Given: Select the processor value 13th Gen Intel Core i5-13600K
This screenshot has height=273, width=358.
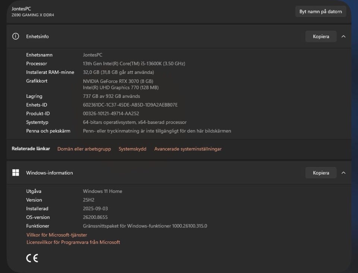Looking at the screenshot, I should point(134,64).
